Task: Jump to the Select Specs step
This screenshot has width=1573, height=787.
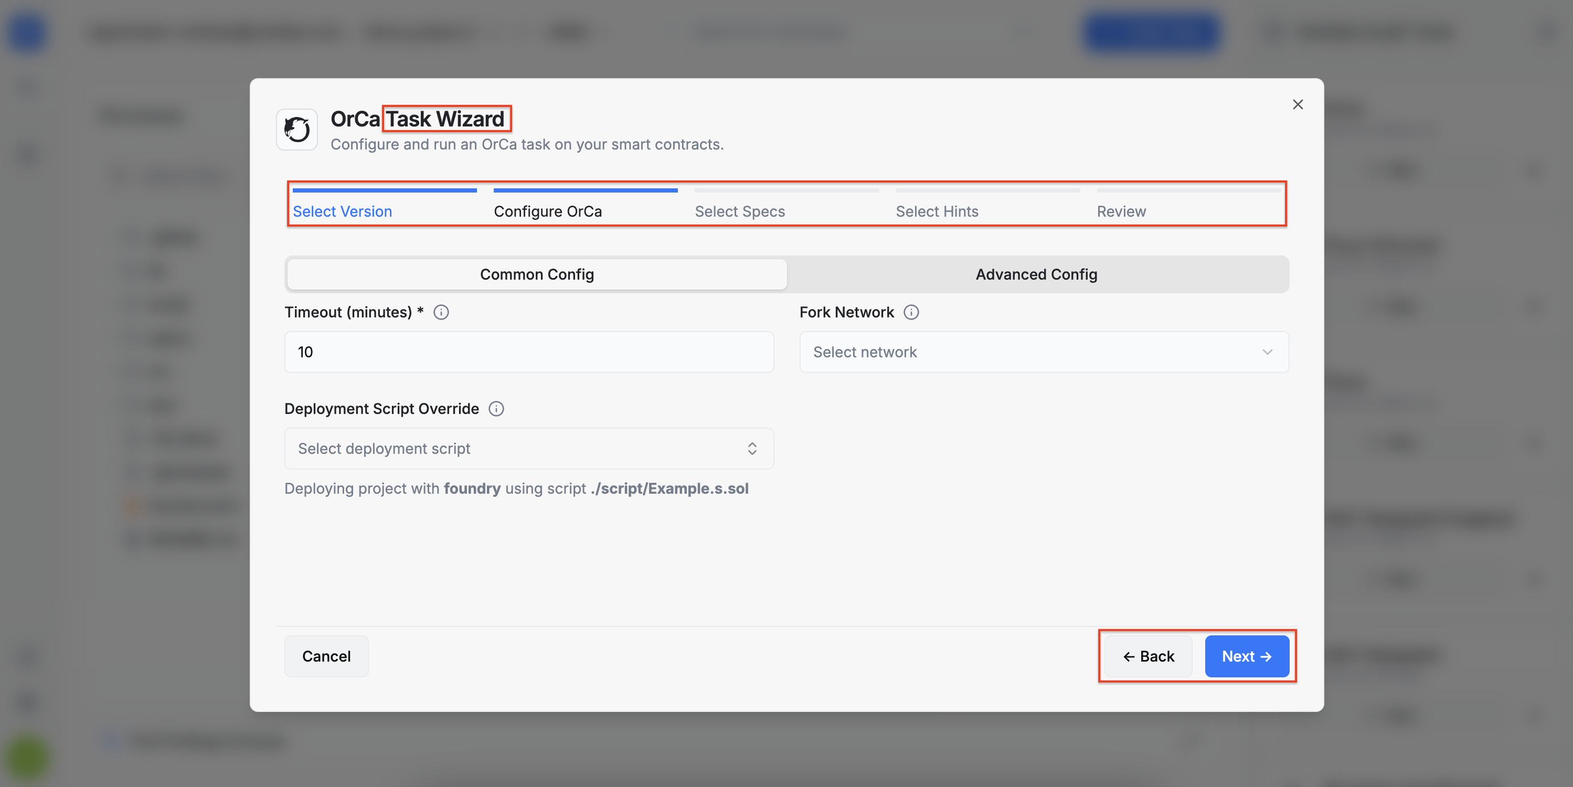Action: pos(739,211)
